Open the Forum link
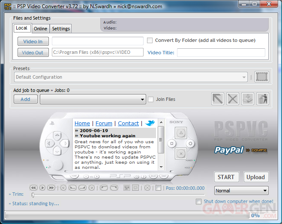This screenshot has height=224, width=282. 104,124
